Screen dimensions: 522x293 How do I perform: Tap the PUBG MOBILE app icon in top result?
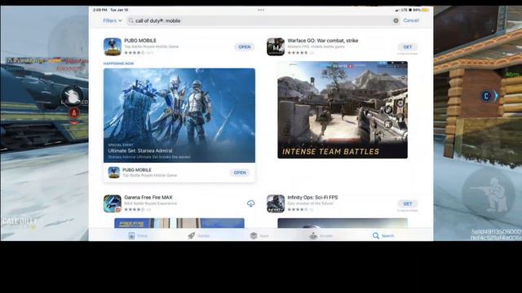113,46
